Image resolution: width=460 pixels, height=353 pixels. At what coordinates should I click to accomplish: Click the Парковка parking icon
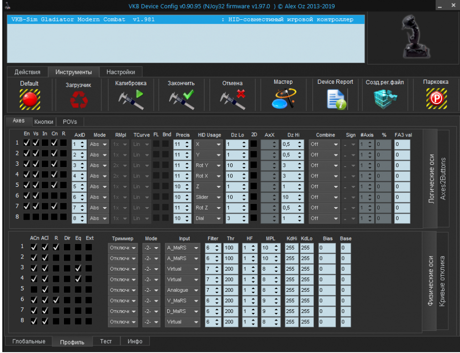pos(436,99)
